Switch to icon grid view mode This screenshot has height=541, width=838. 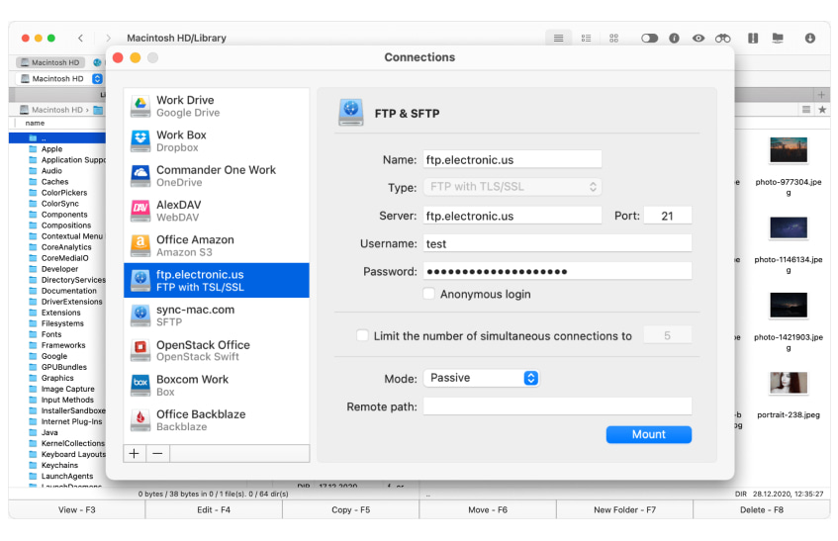pyautogui.click(x=613, y=38)
